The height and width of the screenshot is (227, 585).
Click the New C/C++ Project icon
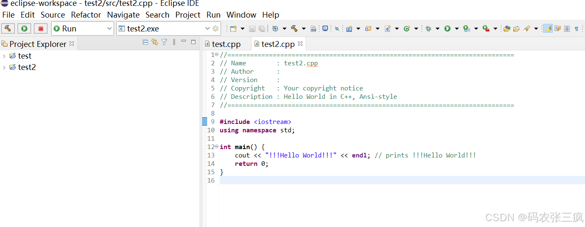349,28
